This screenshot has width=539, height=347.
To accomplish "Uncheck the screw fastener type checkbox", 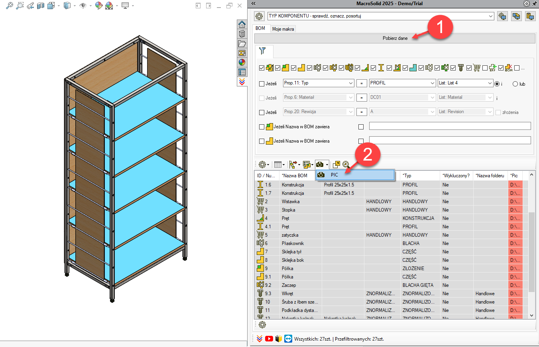I will coord(453,68).
